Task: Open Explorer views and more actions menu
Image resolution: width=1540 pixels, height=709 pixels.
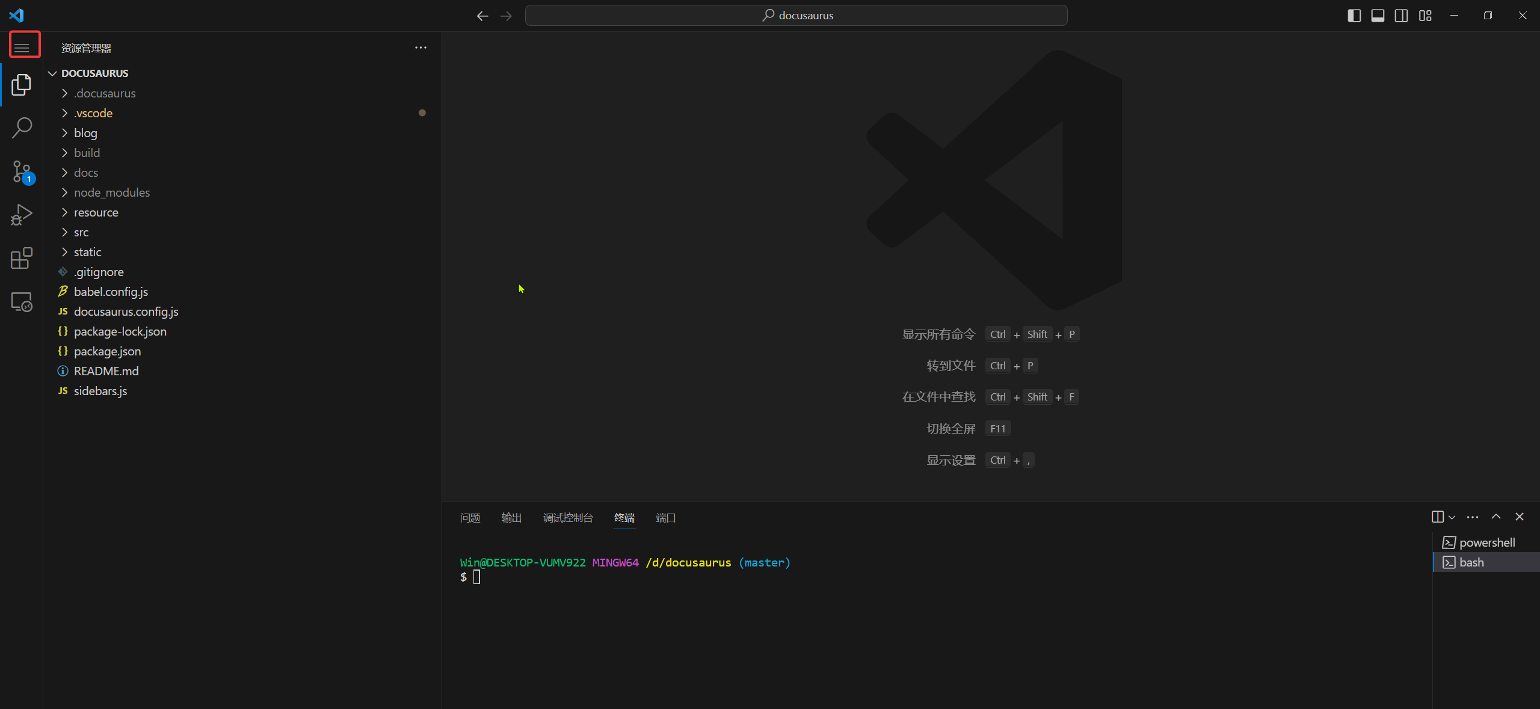Action: [420, 48]
